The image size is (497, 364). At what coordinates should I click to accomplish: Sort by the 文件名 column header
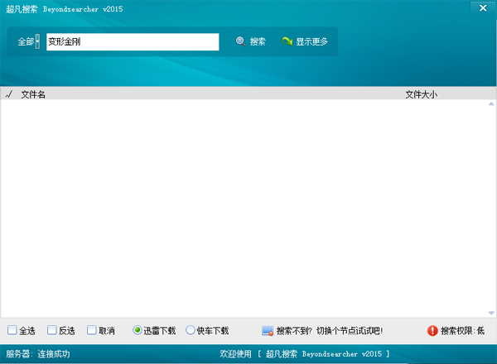[x=33, y=94]
